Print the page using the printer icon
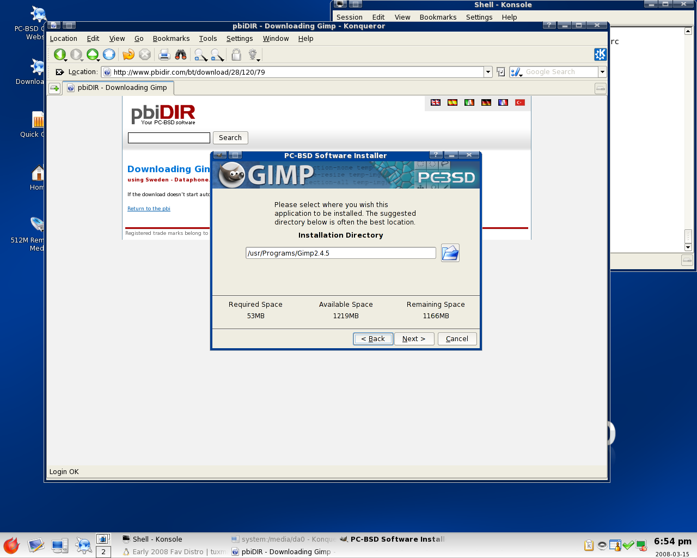The height and width of the screenshot is (558, 697). [x=164, y=54]
